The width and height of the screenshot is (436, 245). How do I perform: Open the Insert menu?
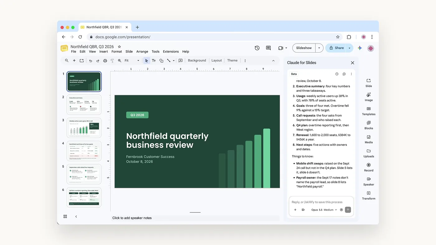click(104, 52)
